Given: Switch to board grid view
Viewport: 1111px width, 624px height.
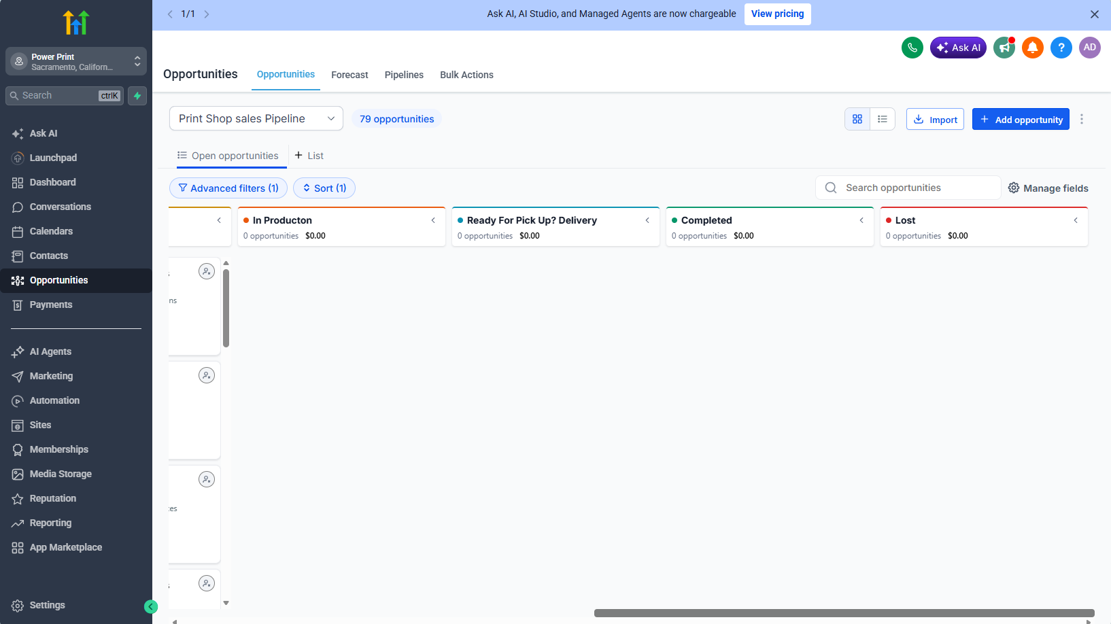Looking at the screenshot, I should pos(857,119).
